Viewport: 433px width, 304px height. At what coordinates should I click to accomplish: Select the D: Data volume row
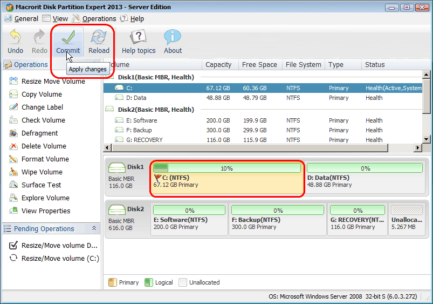click(263, 98)
